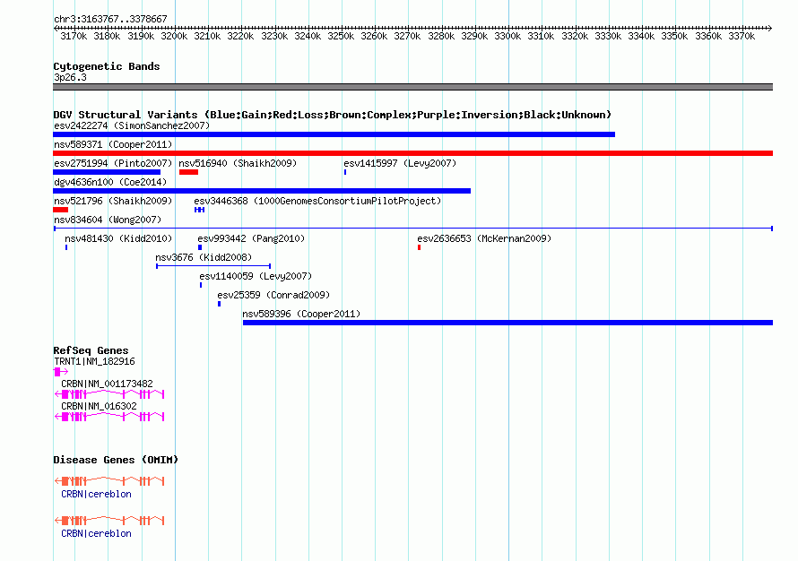This screenshot has height=561, width=798.
Task: Click the TRNT1 NM_182916 gene glyph
Action: pyautogui.click(x=61, y=372)
